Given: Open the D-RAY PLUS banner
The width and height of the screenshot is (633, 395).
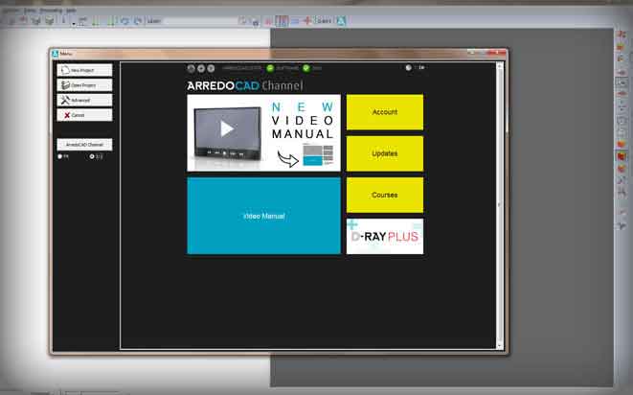Looking at the screenshot, I should (x=385, y=237).
